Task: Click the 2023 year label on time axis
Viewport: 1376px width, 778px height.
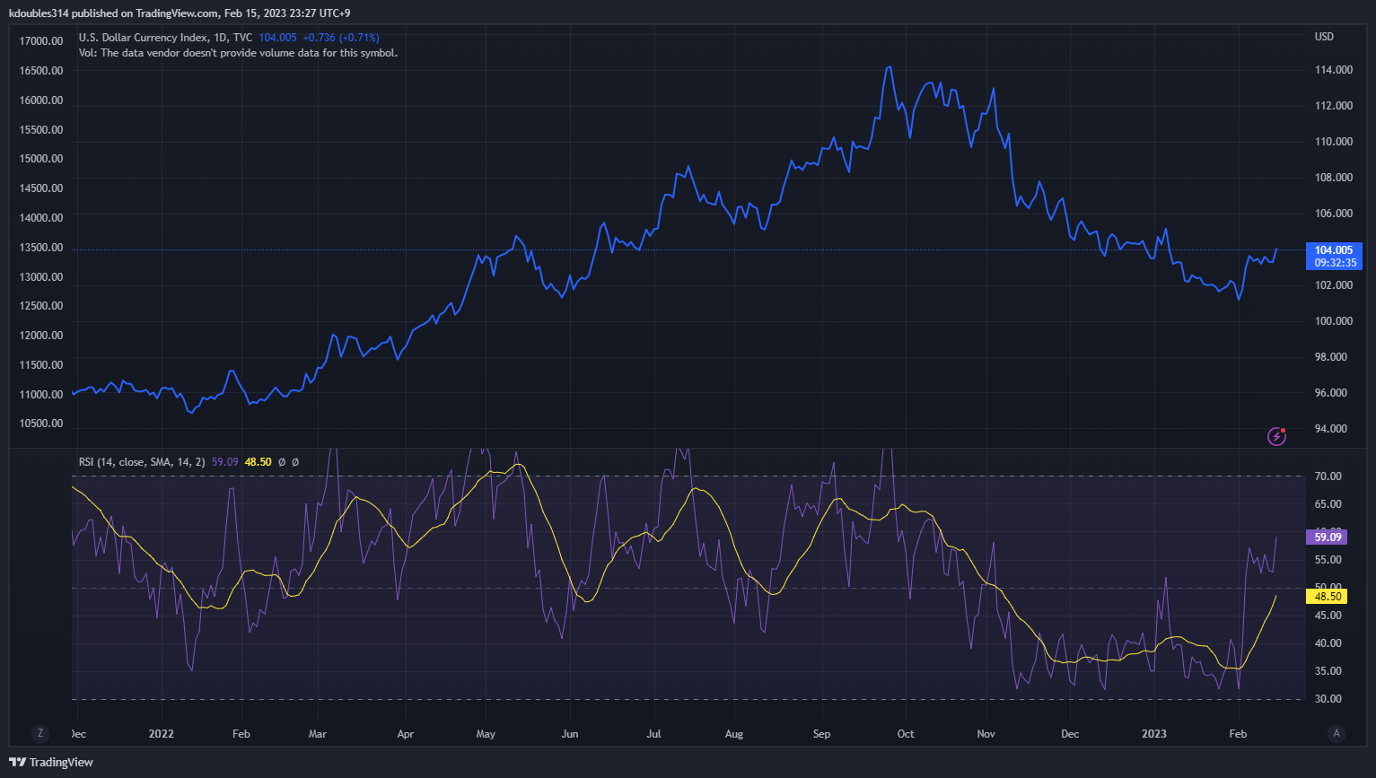Action: coord(1154,734)
